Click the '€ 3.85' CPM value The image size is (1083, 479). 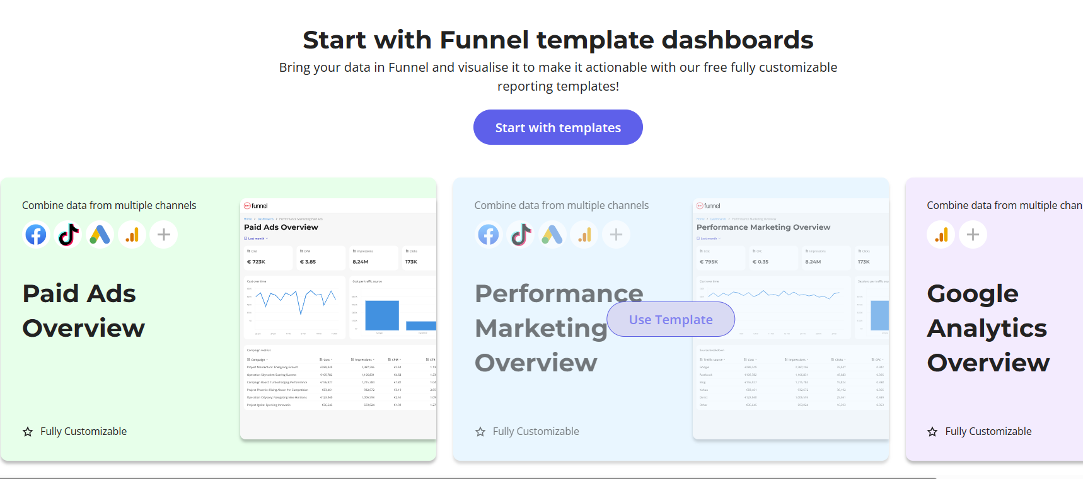(308, 262)
